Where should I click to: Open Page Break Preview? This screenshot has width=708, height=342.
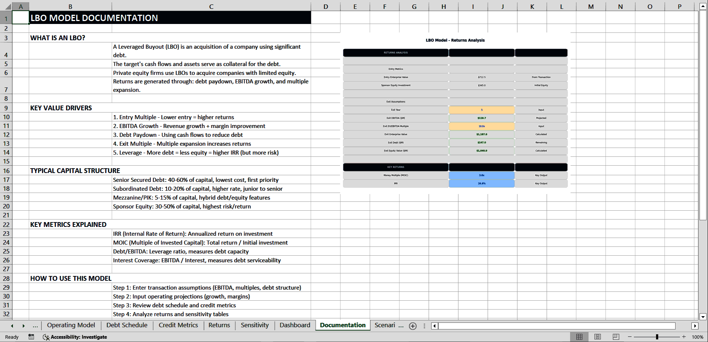click(615, 337)
